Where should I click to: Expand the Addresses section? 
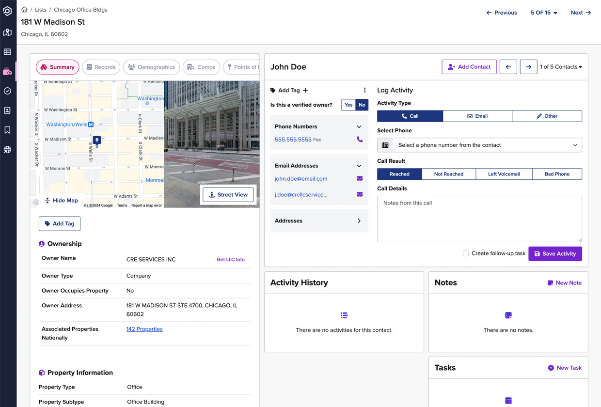click(x=359, y=220)
